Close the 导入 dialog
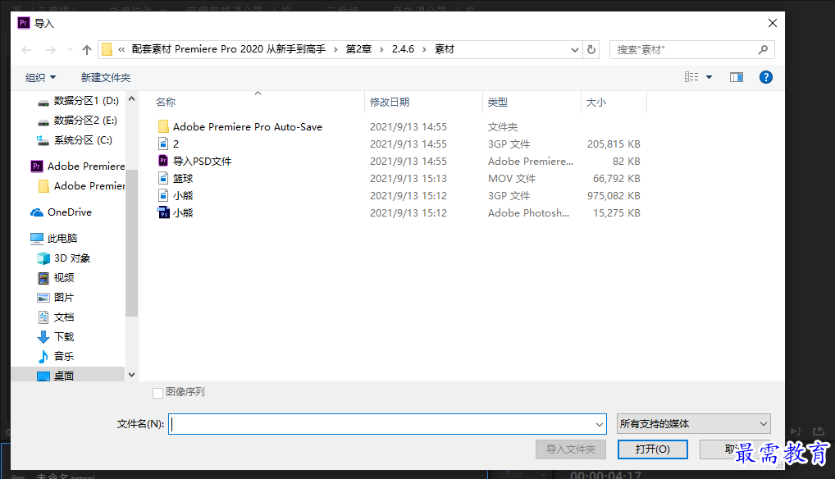This screenshot has width=835, height=479. tap(773, 23)
